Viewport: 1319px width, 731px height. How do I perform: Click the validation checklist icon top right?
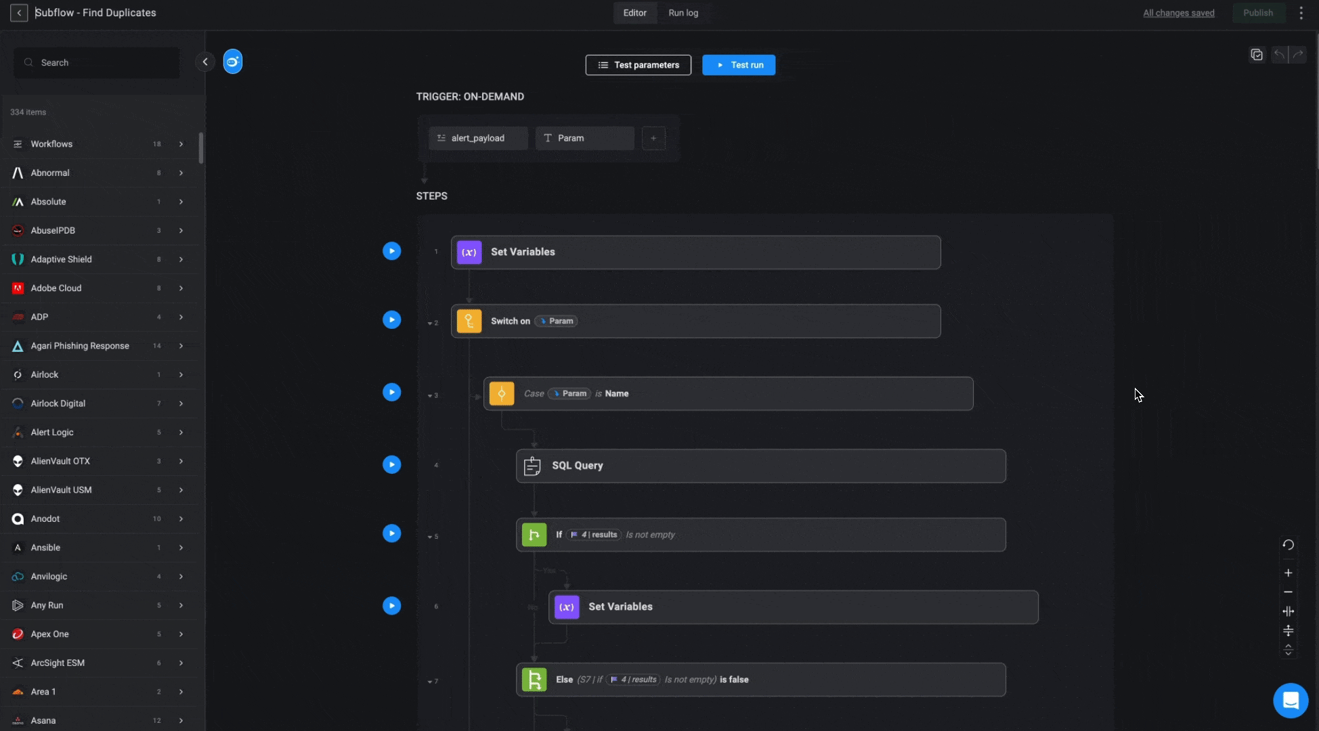[x=1257, y=55]
